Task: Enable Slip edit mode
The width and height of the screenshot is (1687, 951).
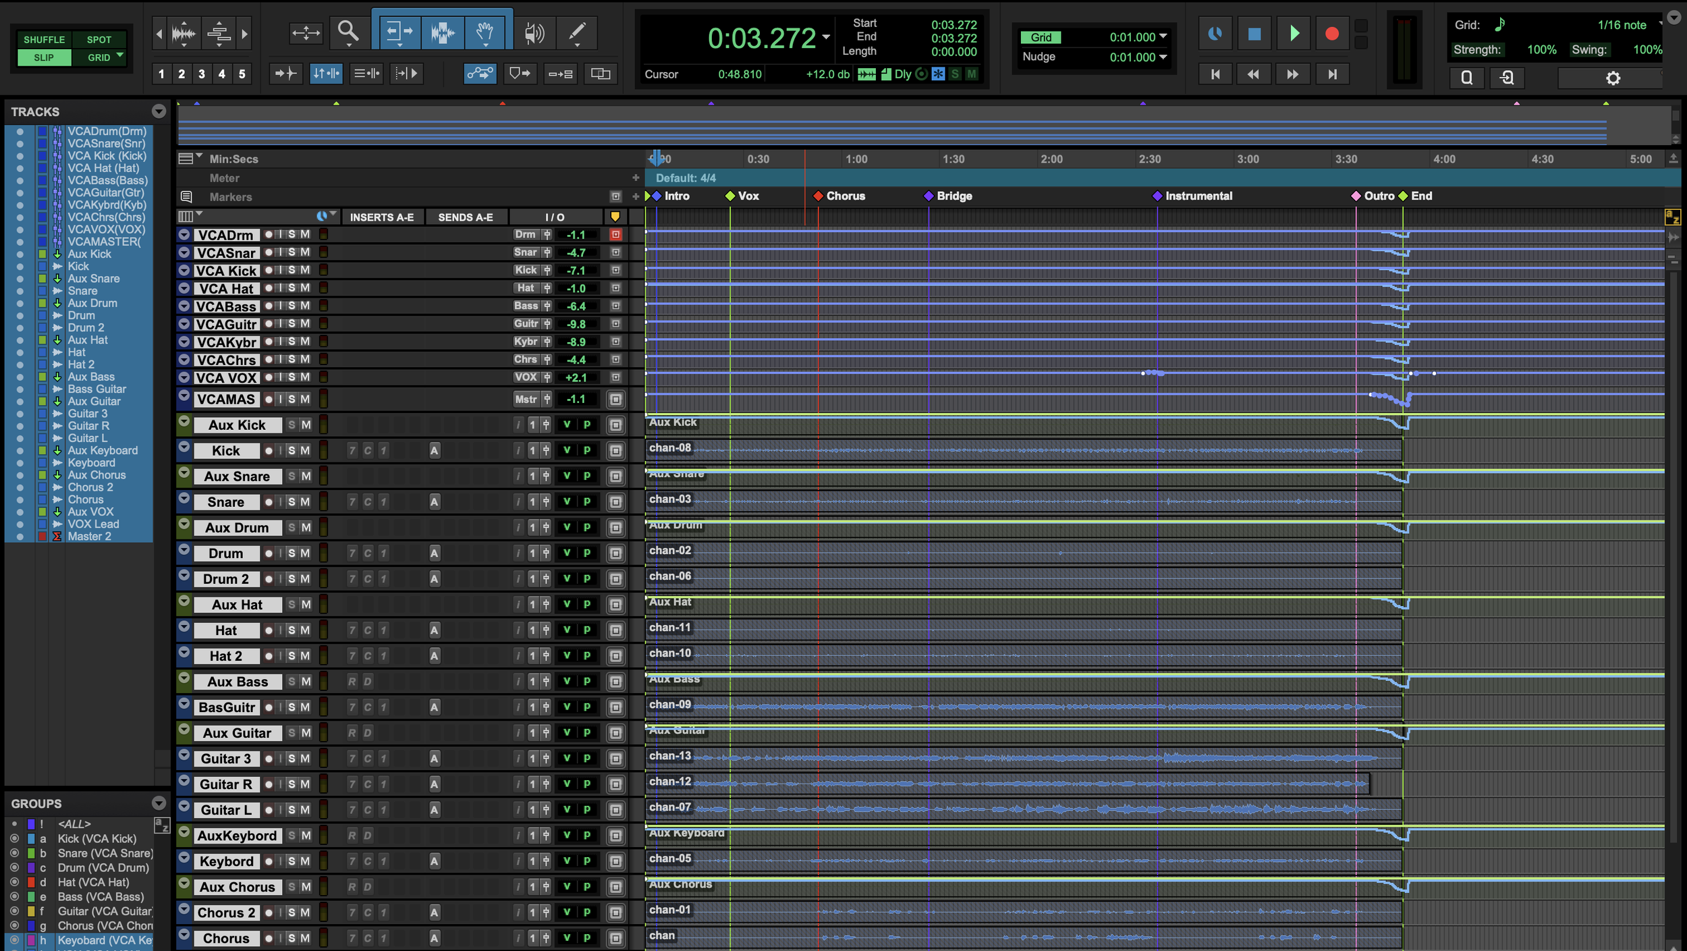Action: click(45, 57)
